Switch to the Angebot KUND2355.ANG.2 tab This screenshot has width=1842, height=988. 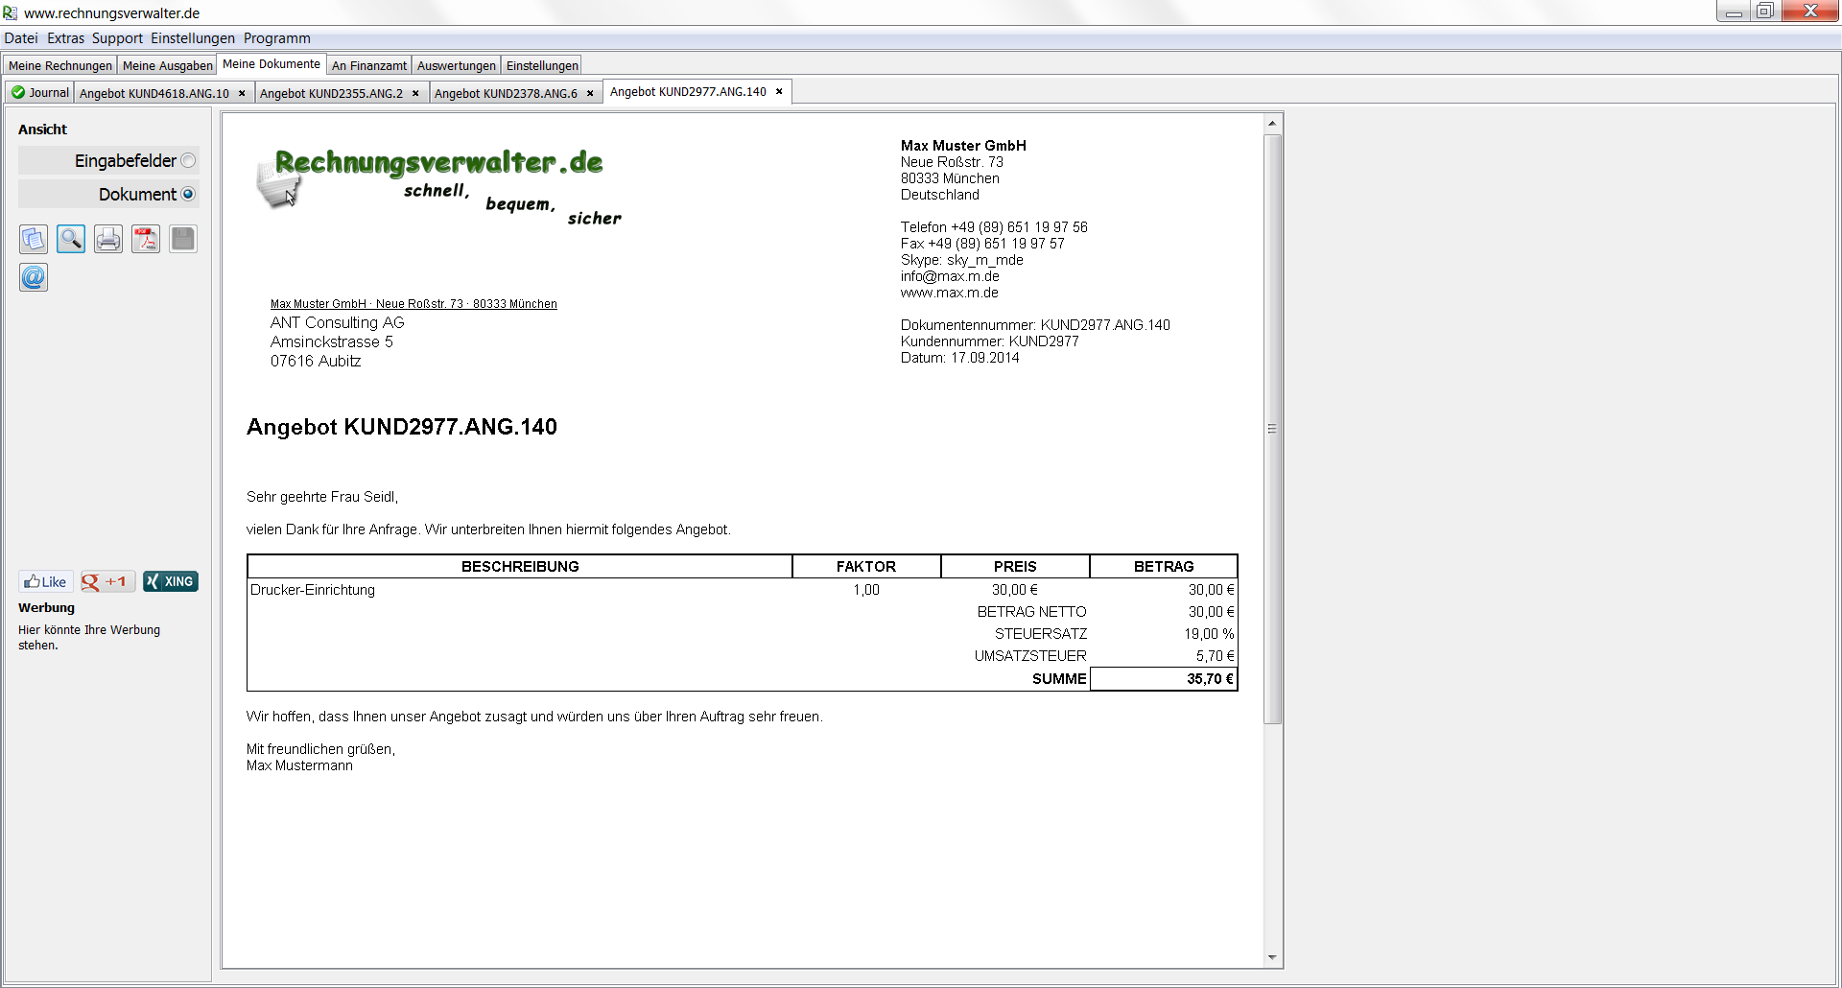coord(331,94)
